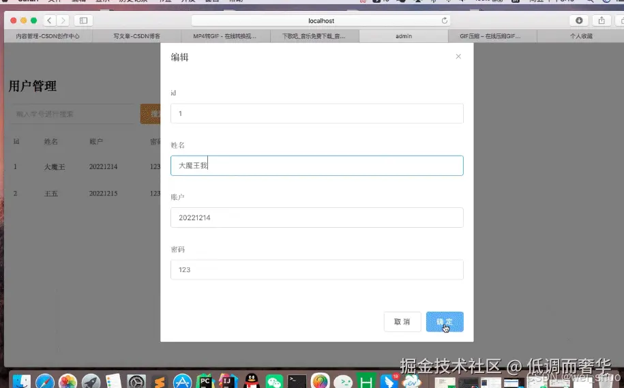This screenshot has height=388, width=624.
Task: Open System Preferences gear in the Dock
Action: pyautogui.click(x=136, y=381)
